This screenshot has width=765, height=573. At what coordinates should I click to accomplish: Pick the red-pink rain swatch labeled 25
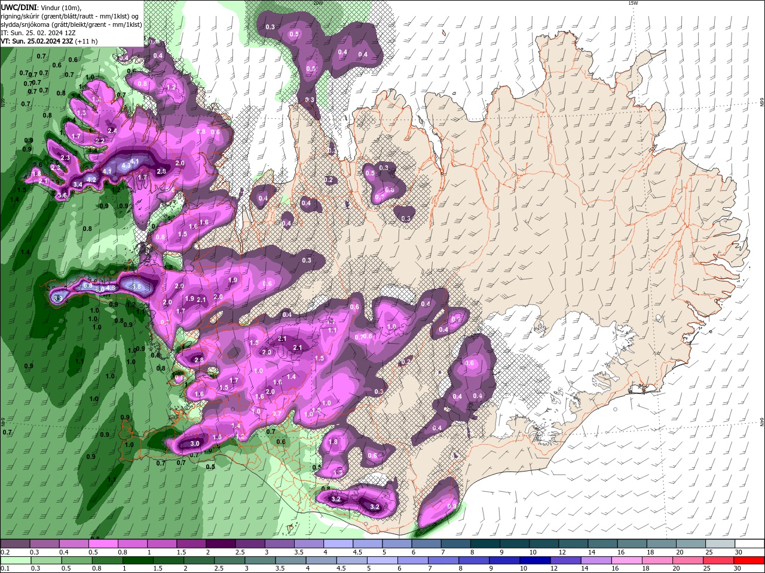pos(718,560)
